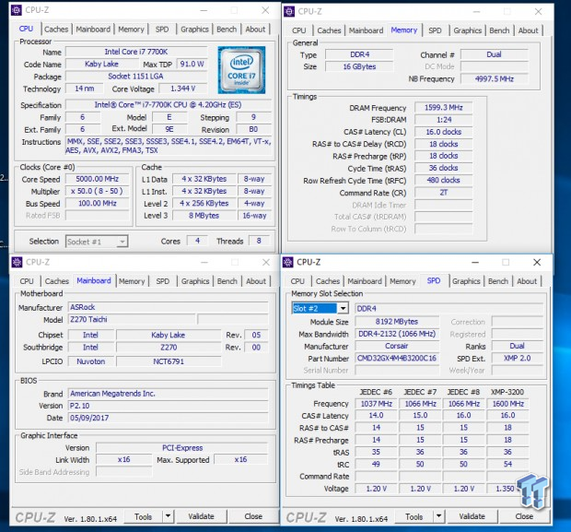571x532 pixels.
Task: Select About tab in the Memory window
Action: (528, 30)
